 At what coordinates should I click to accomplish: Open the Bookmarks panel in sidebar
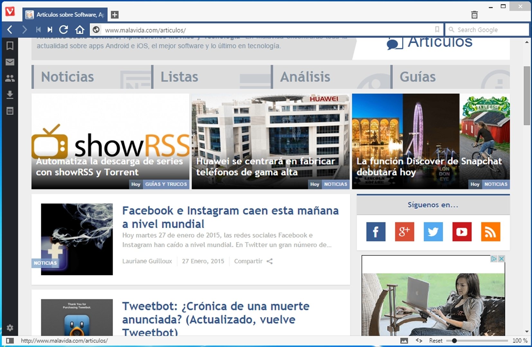pyautogui.click(x=10, y=46)
